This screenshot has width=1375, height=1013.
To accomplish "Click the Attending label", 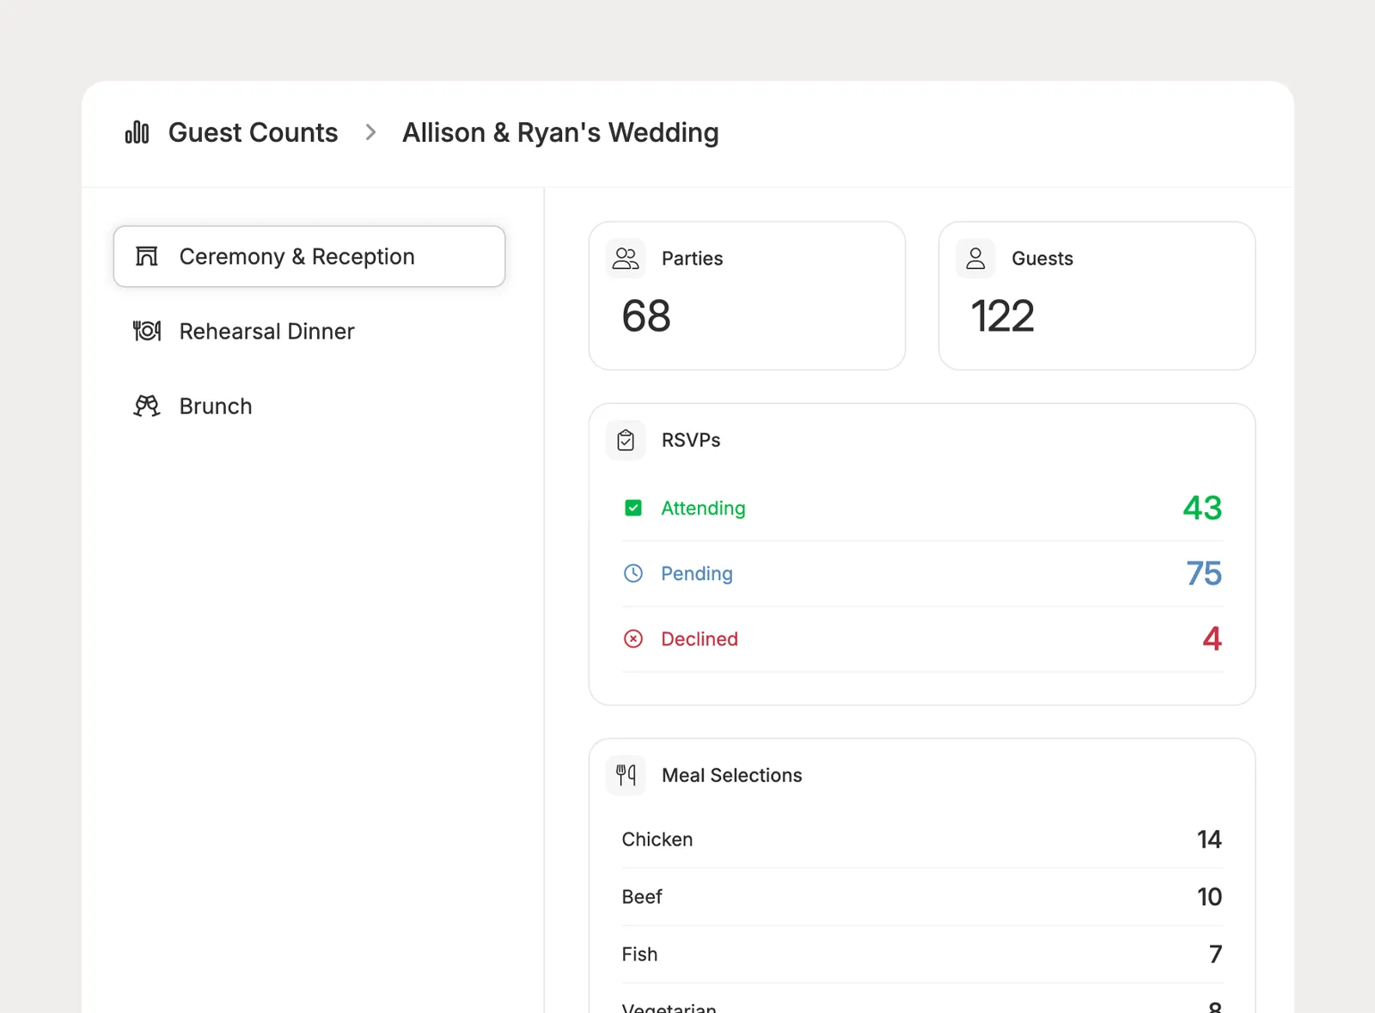I will (703, 508).
